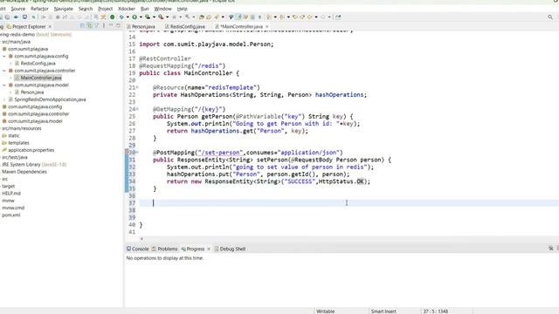The height and width of the screenshot is (314, 559).
Task: Open the Help menu
Action: 182,9
